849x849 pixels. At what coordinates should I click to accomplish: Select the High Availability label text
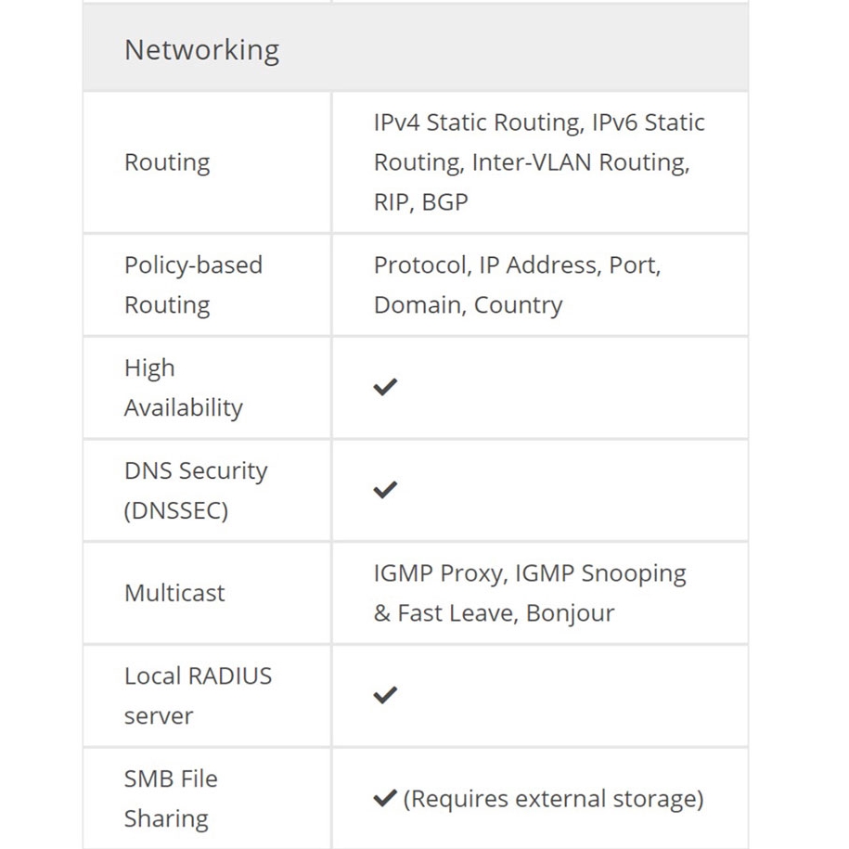[x=183, y=388]
